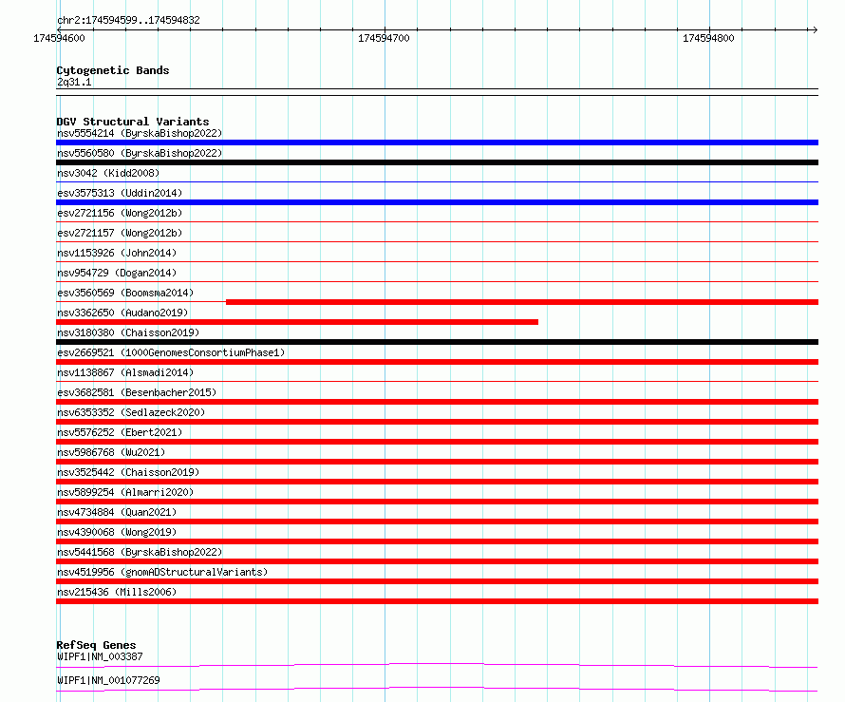Open variant nsv215436 (Mills2006)
Screen dimensions: 845x702
pyautogui.click(x=117, y=592)
